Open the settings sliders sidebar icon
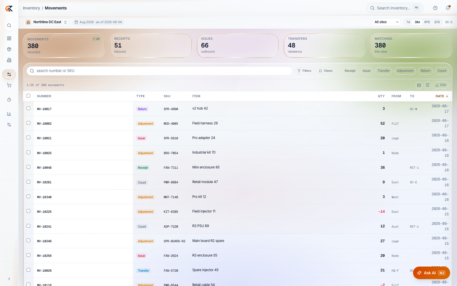The width and height of the screenshot is (457, 286). pos(9,125)
